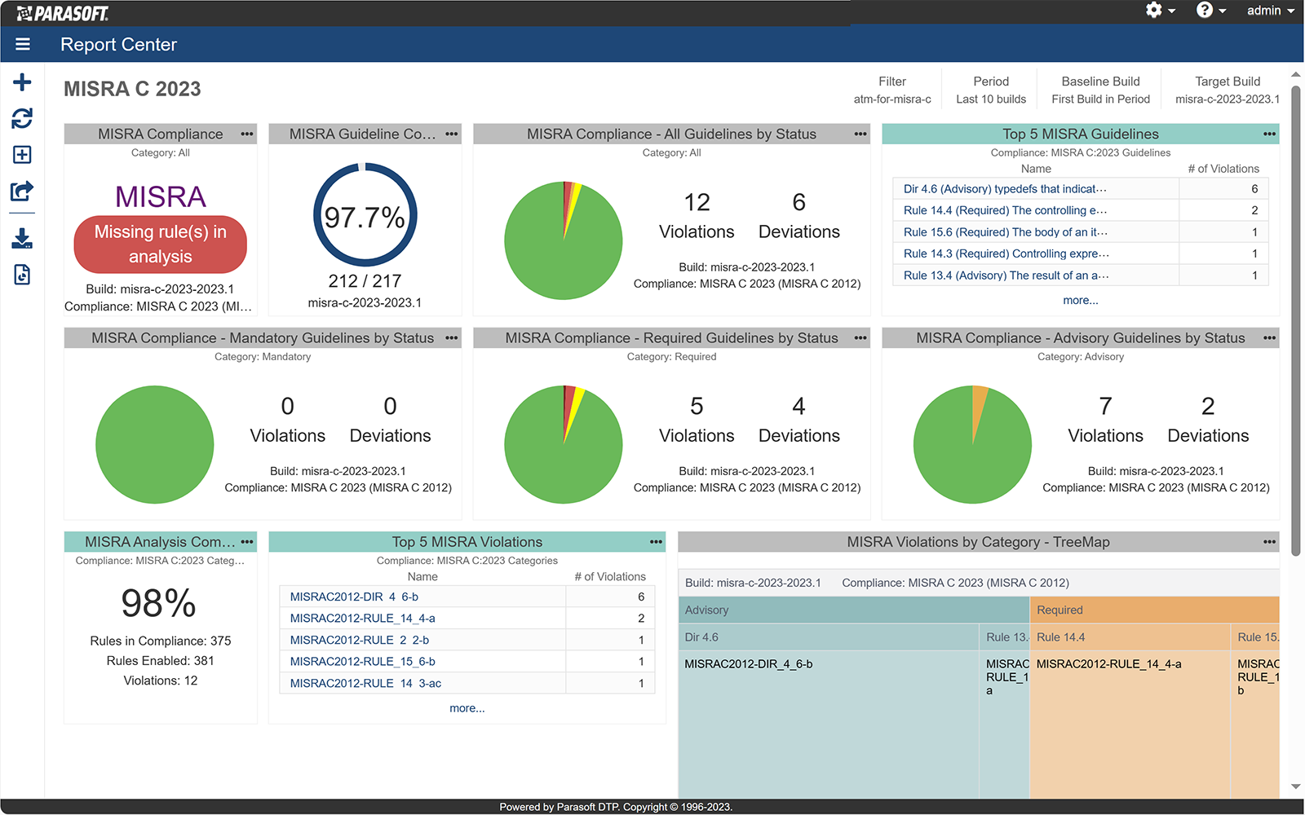Open the hamburger navigation menu
This screenshot has height=815, width=1305.
(x=23, y=45)
